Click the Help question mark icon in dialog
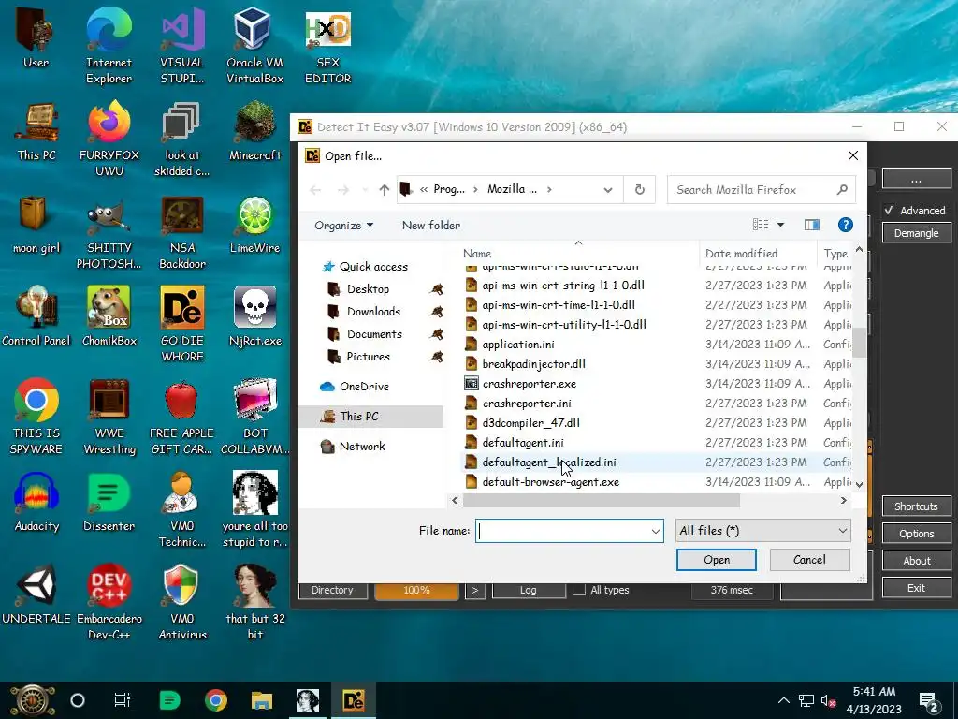 coord(846,225)
